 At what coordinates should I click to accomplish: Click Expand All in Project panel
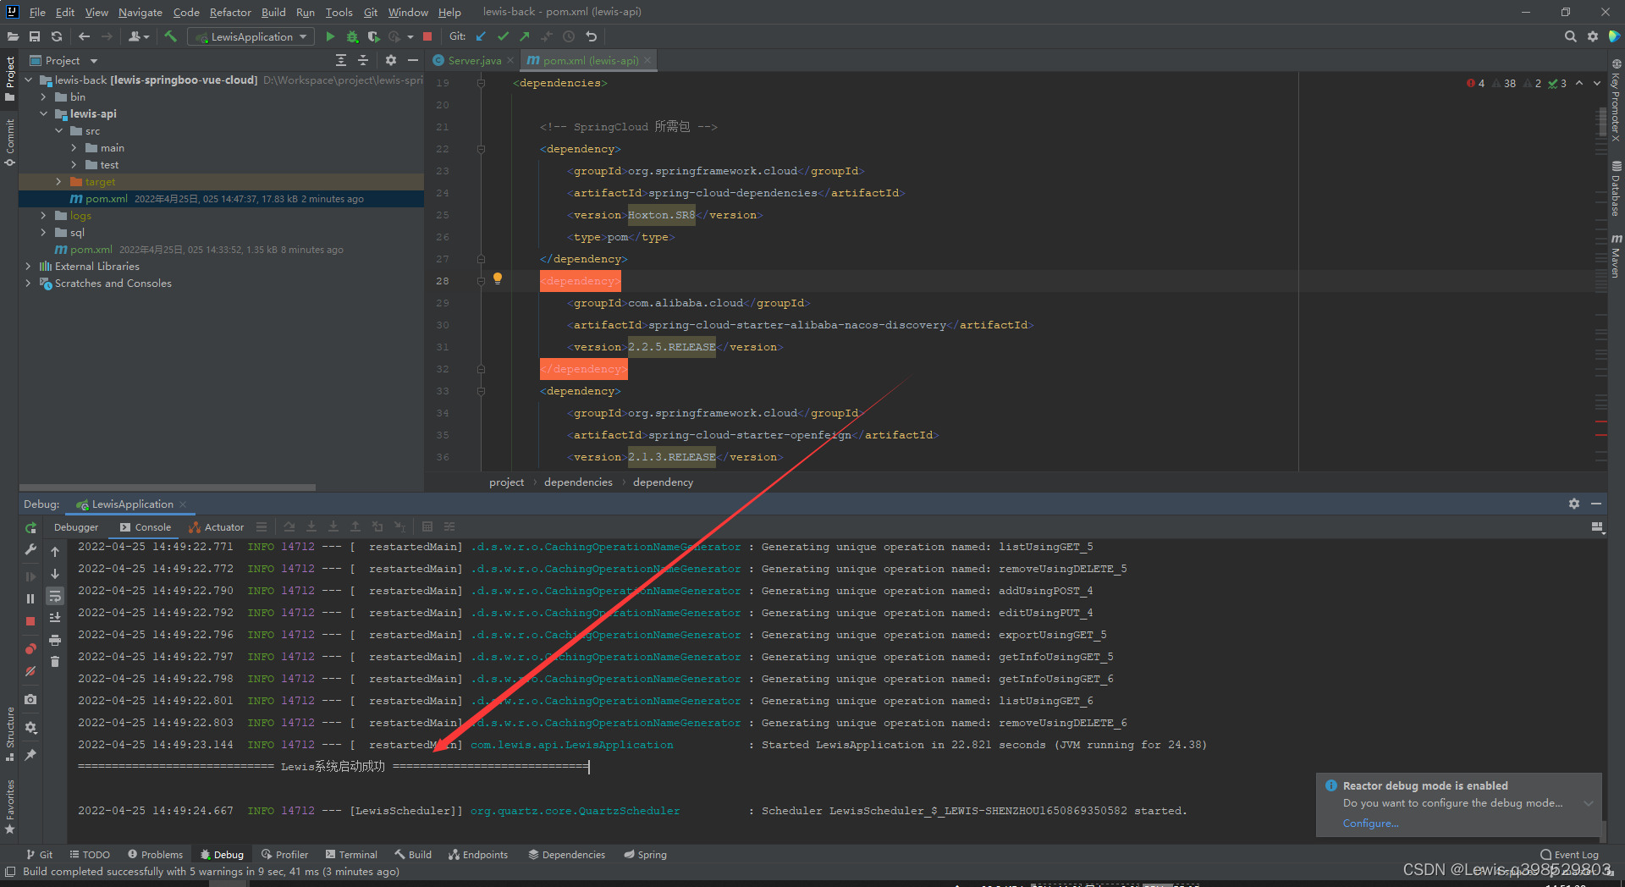click(x=341, y=60)
